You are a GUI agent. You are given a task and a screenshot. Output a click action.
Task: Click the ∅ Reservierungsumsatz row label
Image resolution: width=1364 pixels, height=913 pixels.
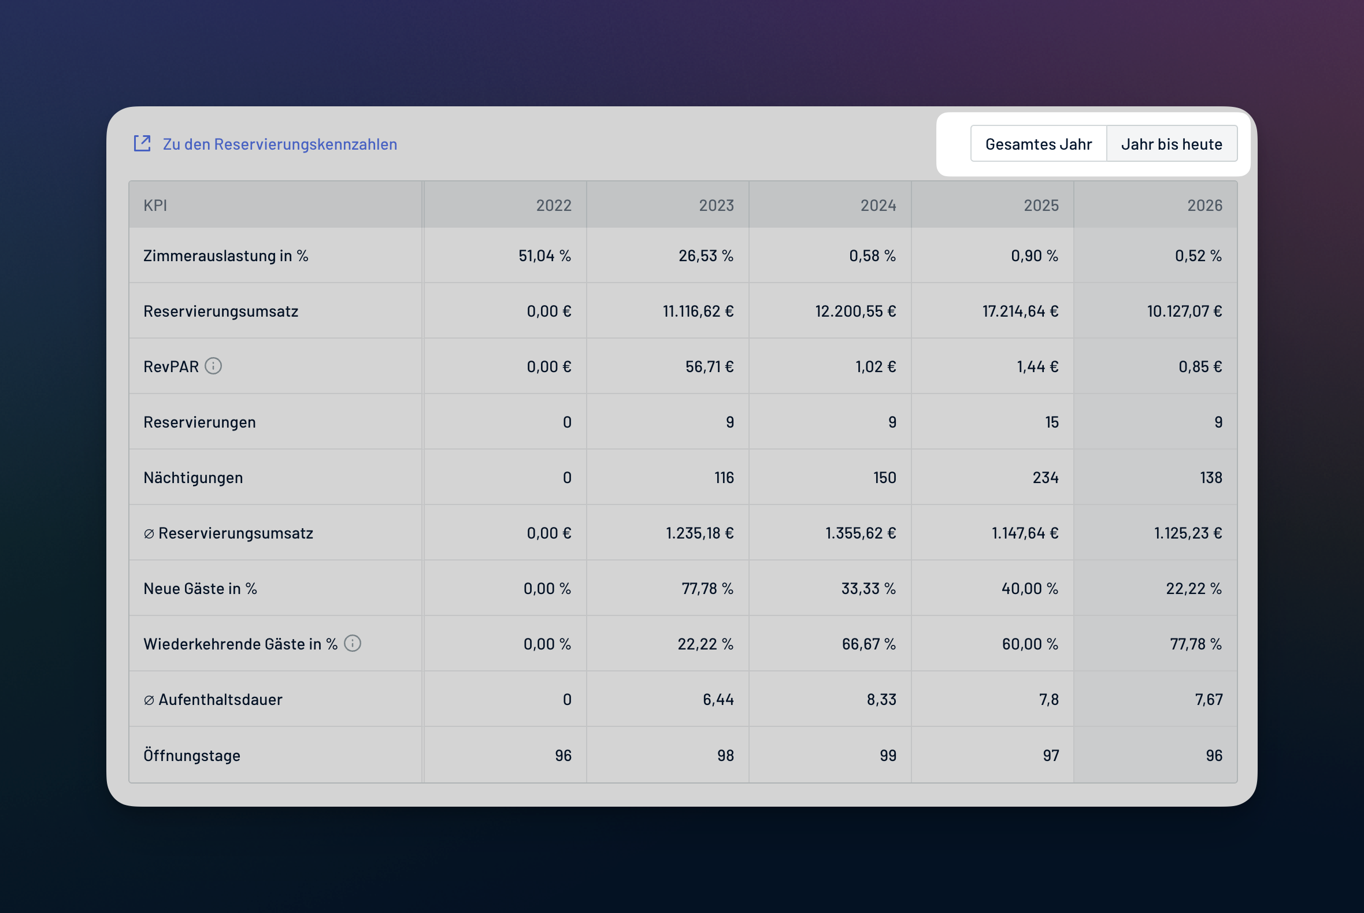pos(228,533)
